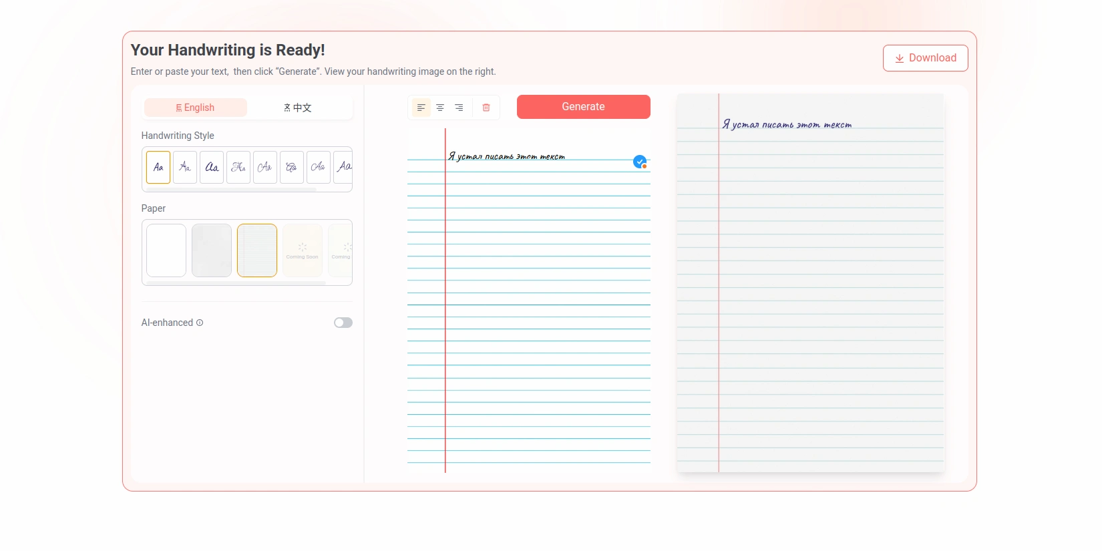Click the AI-enhanced info icon
This screenshot has height=551, width=1102.
(200, 323)
